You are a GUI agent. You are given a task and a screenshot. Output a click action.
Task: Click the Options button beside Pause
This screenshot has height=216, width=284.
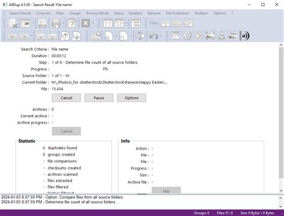131,98
